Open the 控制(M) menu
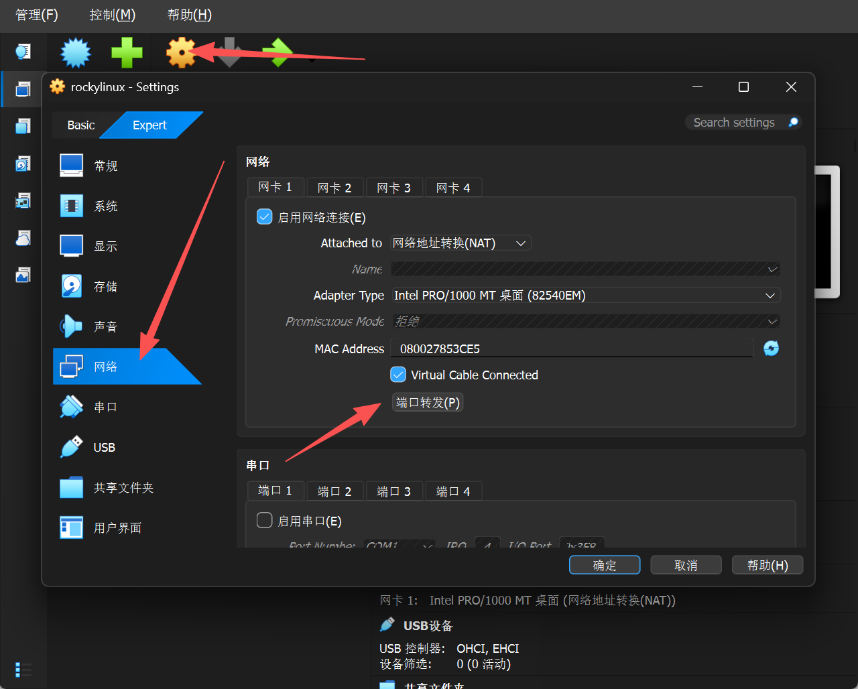 (113, 15)
